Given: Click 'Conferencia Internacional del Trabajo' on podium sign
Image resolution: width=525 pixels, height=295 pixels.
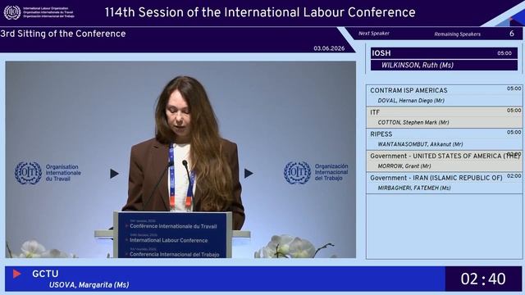Looking at the screenshot, I should click(175, 254).
